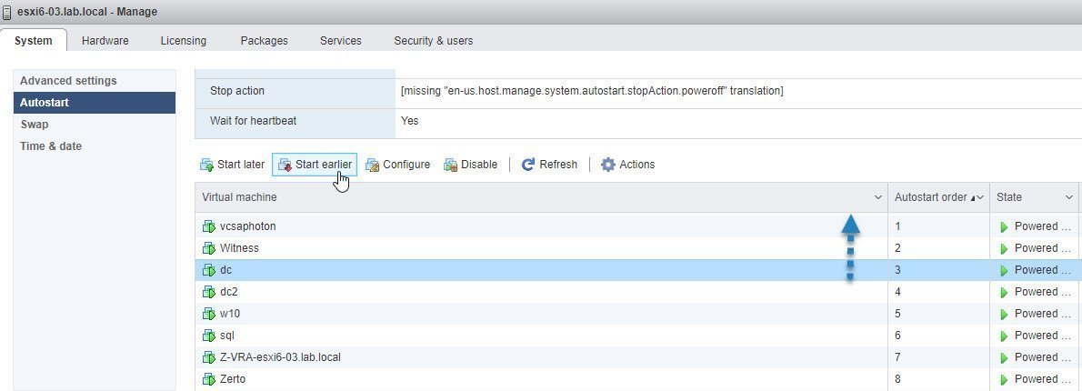This screenshot has height=391, width=1082.
Task: Click the sql VM icon
Action: pyautogui.click(x=209, y=336)
